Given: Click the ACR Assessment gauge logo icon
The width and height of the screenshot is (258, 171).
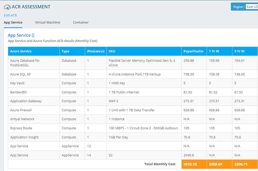Looking at the screenshot, I should click(x=7, y=7).
